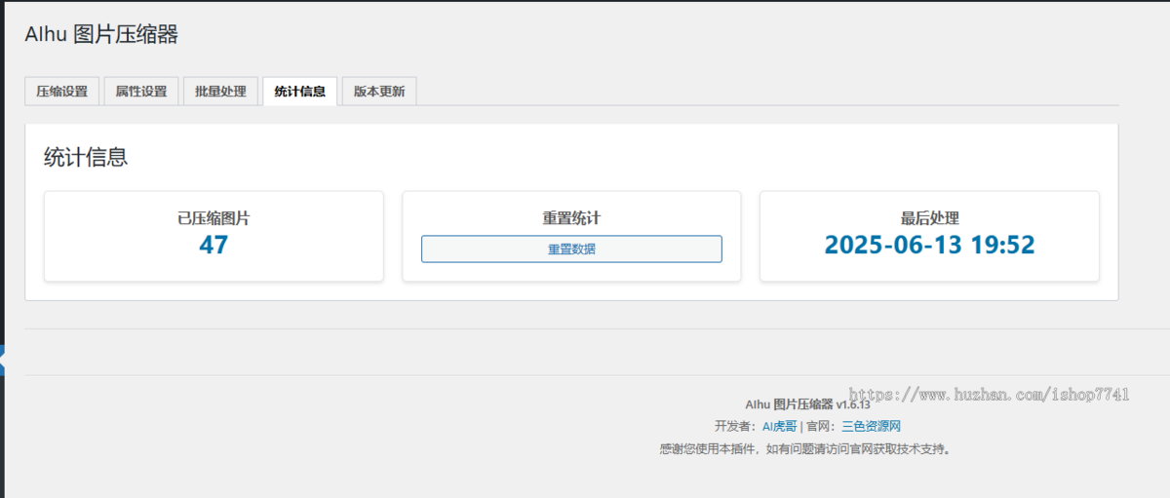The width and height of the screenshot is (1170, 498).
Task: Click the 重置统计 card title
Action: click(x=571, y=218)
